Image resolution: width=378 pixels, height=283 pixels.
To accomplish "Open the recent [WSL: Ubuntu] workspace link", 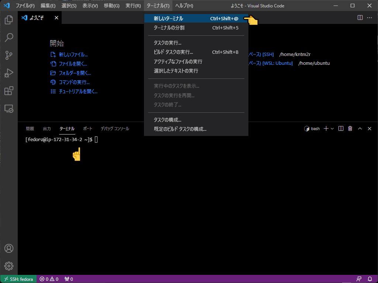I will 271,63.
